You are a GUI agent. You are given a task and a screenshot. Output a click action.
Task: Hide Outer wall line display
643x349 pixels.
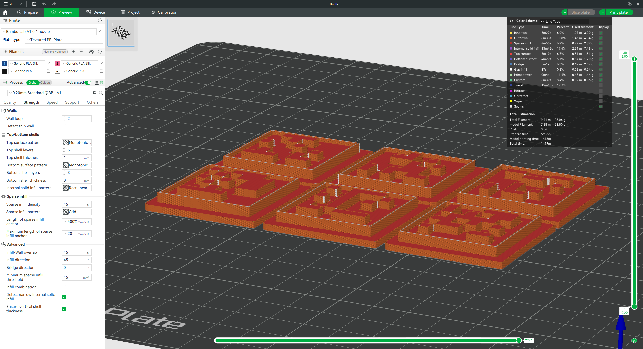click(600, 38)
